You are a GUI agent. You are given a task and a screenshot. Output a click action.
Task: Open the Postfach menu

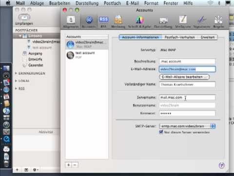tap(112, 3)
